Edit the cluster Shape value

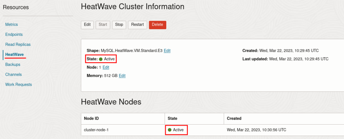(x=167, y=51)
